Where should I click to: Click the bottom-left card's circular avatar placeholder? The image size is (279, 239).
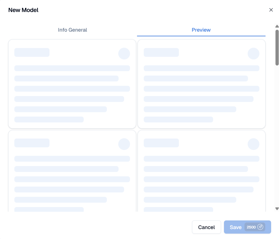124,144
